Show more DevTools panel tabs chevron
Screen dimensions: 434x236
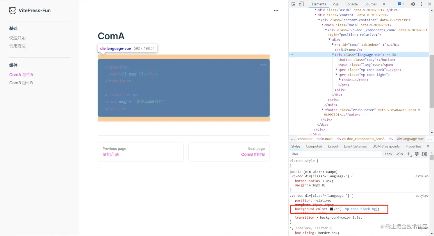click(384, 4)
